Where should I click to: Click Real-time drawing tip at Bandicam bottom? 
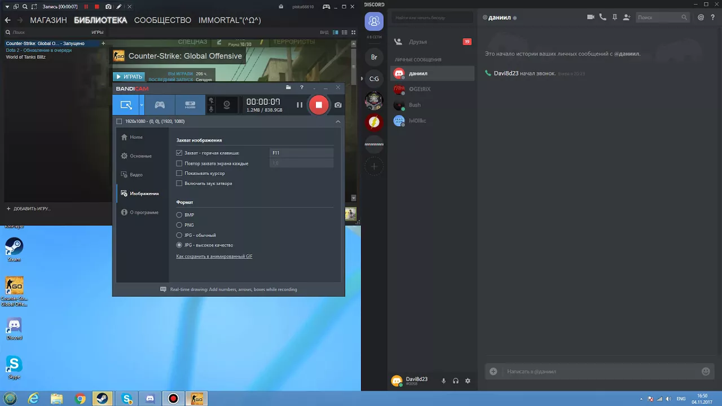tap(228, 289)
